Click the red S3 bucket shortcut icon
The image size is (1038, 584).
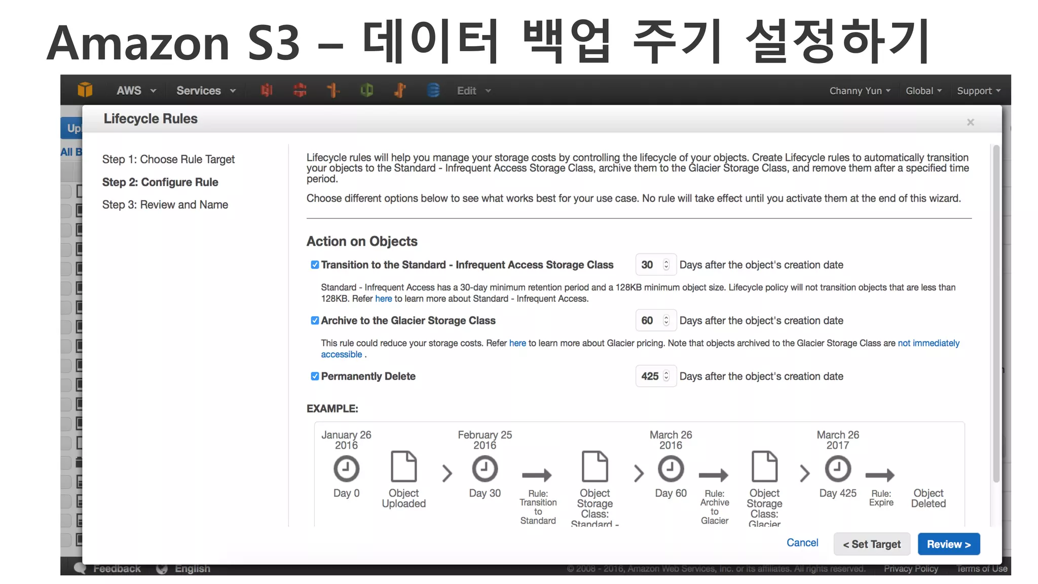267,90
